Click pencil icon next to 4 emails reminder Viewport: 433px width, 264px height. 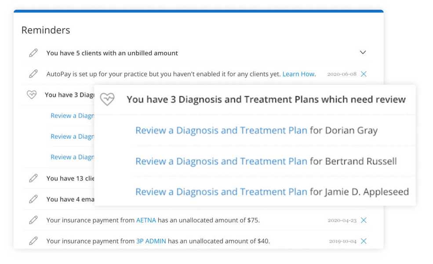(33, 199)
